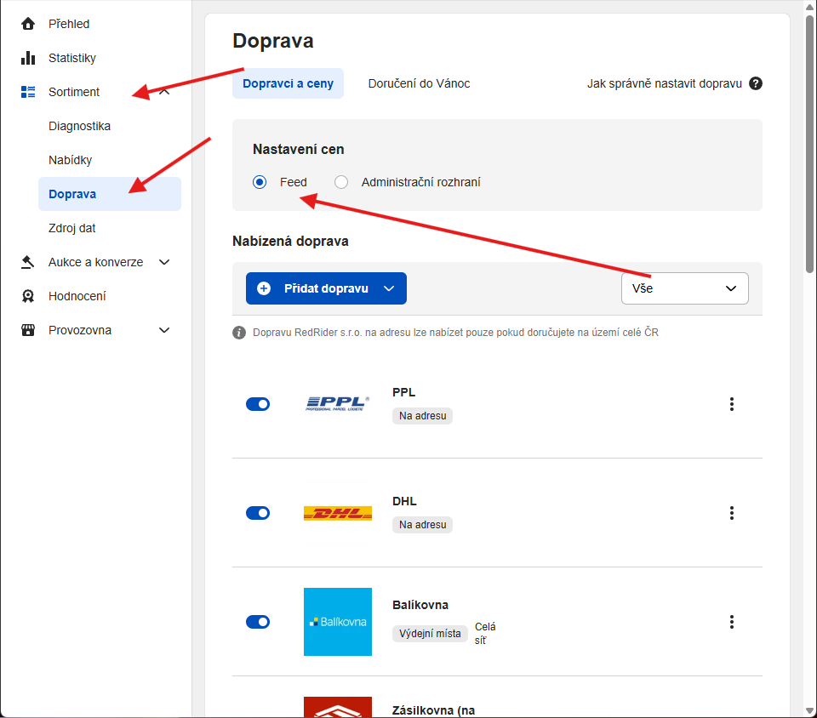This screenshot has height=718, width=817.
Task: Open the Balíkovna three-dot options menu
Action: tap(732, 622)
